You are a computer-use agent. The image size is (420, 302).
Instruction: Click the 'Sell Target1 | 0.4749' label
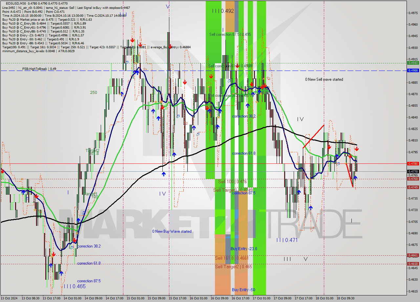233,190
